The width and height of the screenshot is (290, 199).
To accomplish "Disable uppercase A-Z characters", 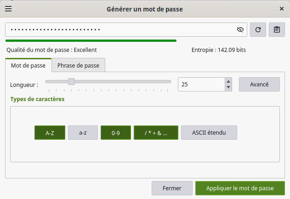I will (50, 133).
